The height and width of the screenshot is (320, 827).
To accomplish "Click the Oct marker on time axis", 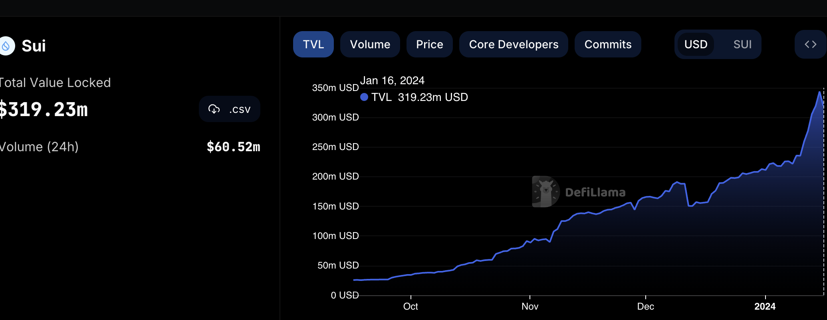I will click(411, 306).
